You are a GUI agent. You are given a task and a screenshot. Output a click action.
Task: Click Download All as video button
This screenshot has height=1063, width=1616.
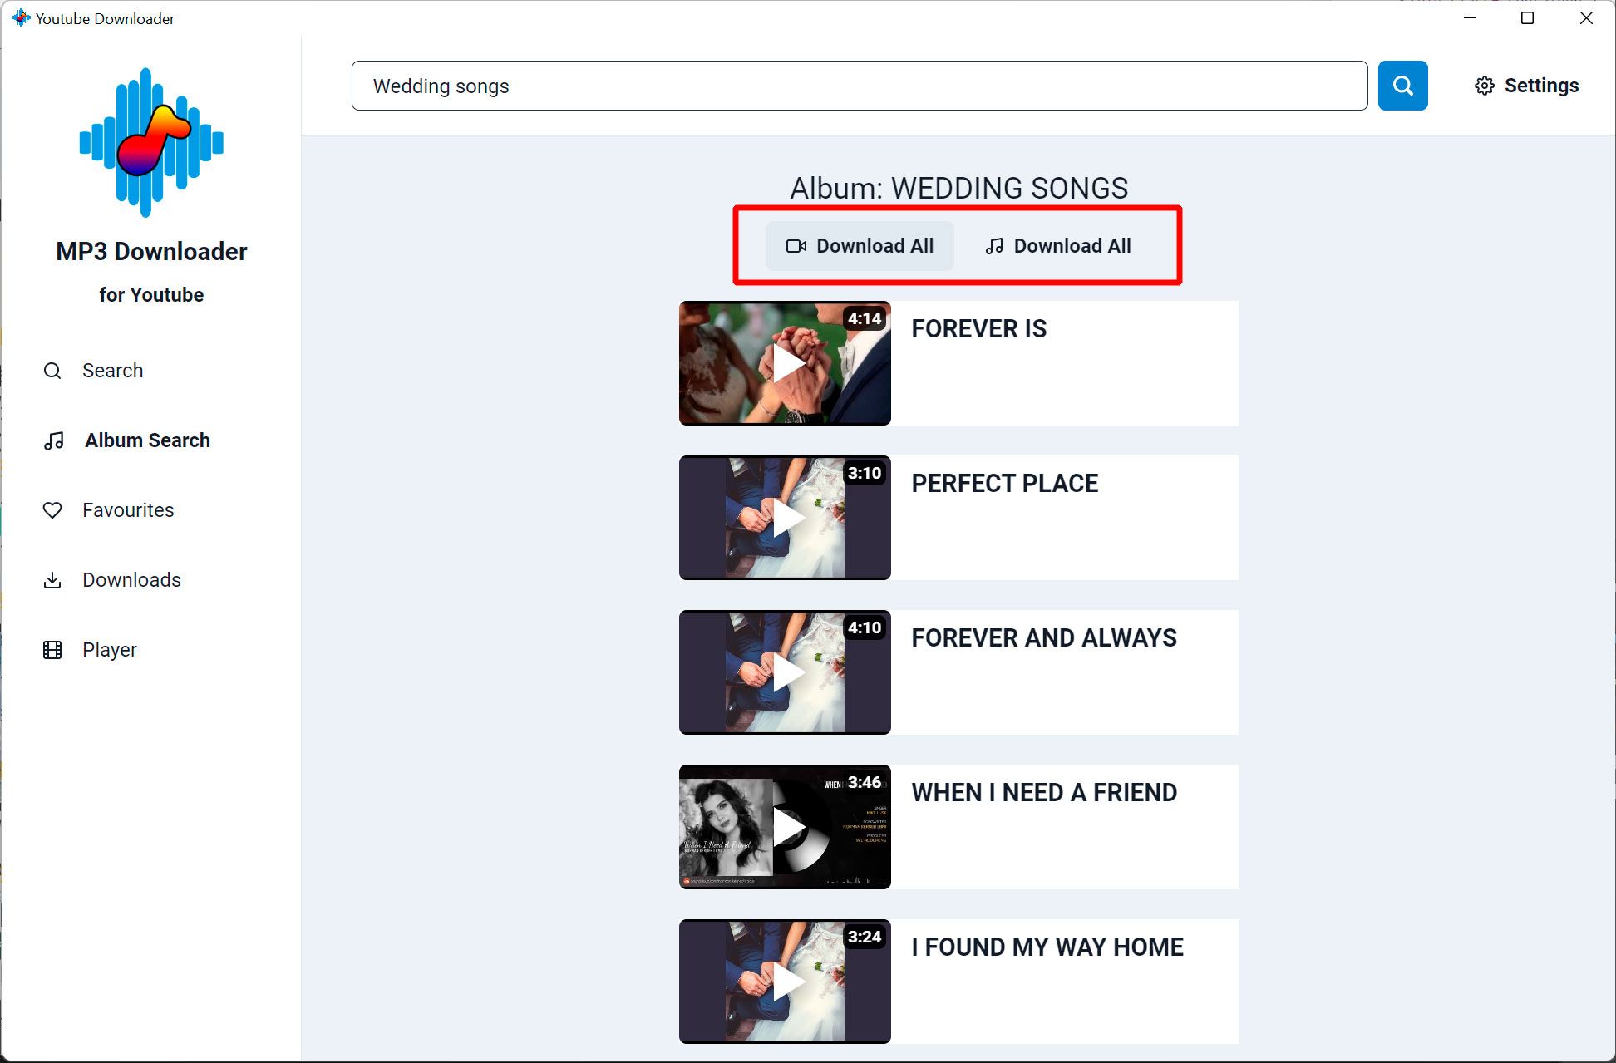[x=859, y=245]
